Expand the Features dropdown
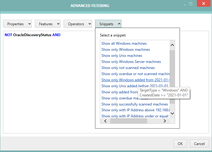The height and width of the screenshot is (152, 212). pyautogui.click(x=48, y=24)
